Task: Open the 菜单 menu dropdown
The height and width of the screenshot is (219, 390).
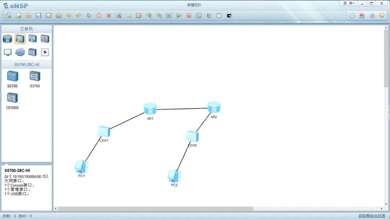Action: point(349,3)
